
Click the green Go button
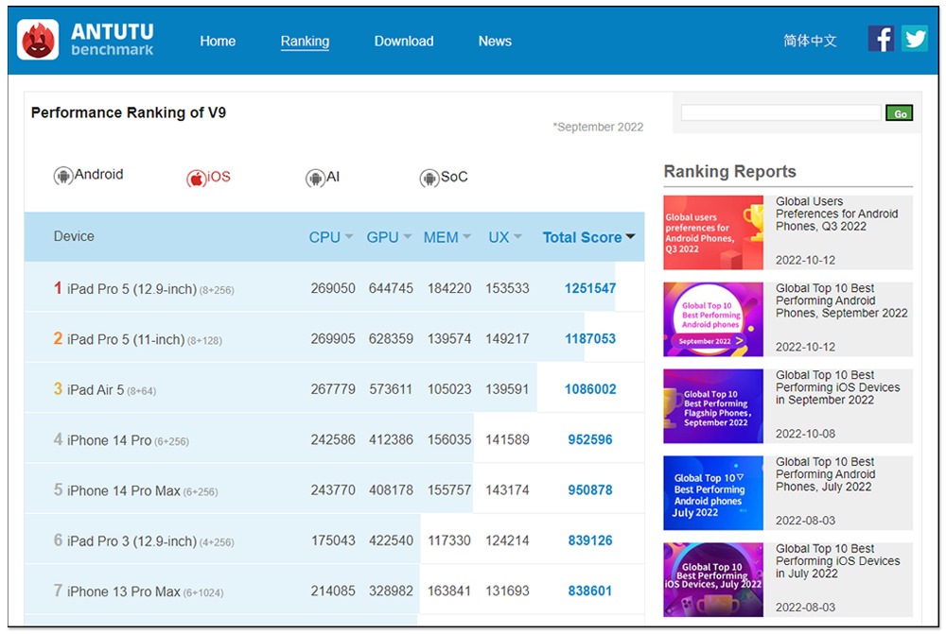899,112
